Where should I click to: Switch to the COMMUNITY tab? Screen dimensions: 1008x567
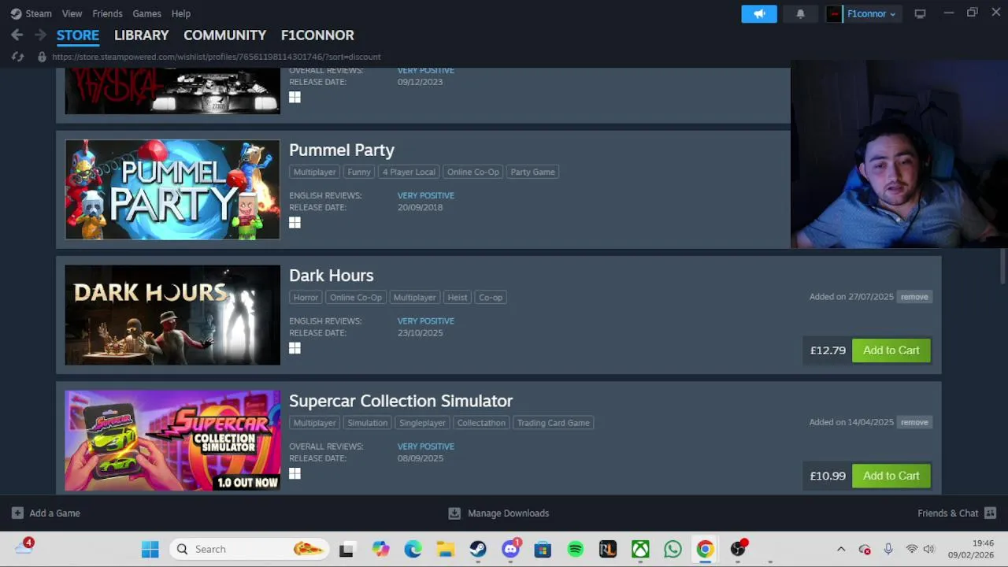(x=224, y=35)
